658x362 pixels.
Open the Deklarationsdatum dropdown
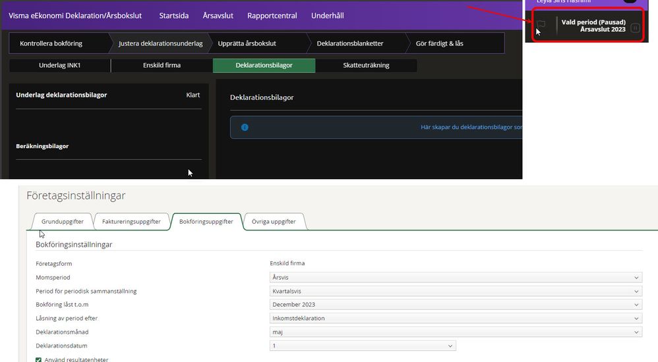363,346
